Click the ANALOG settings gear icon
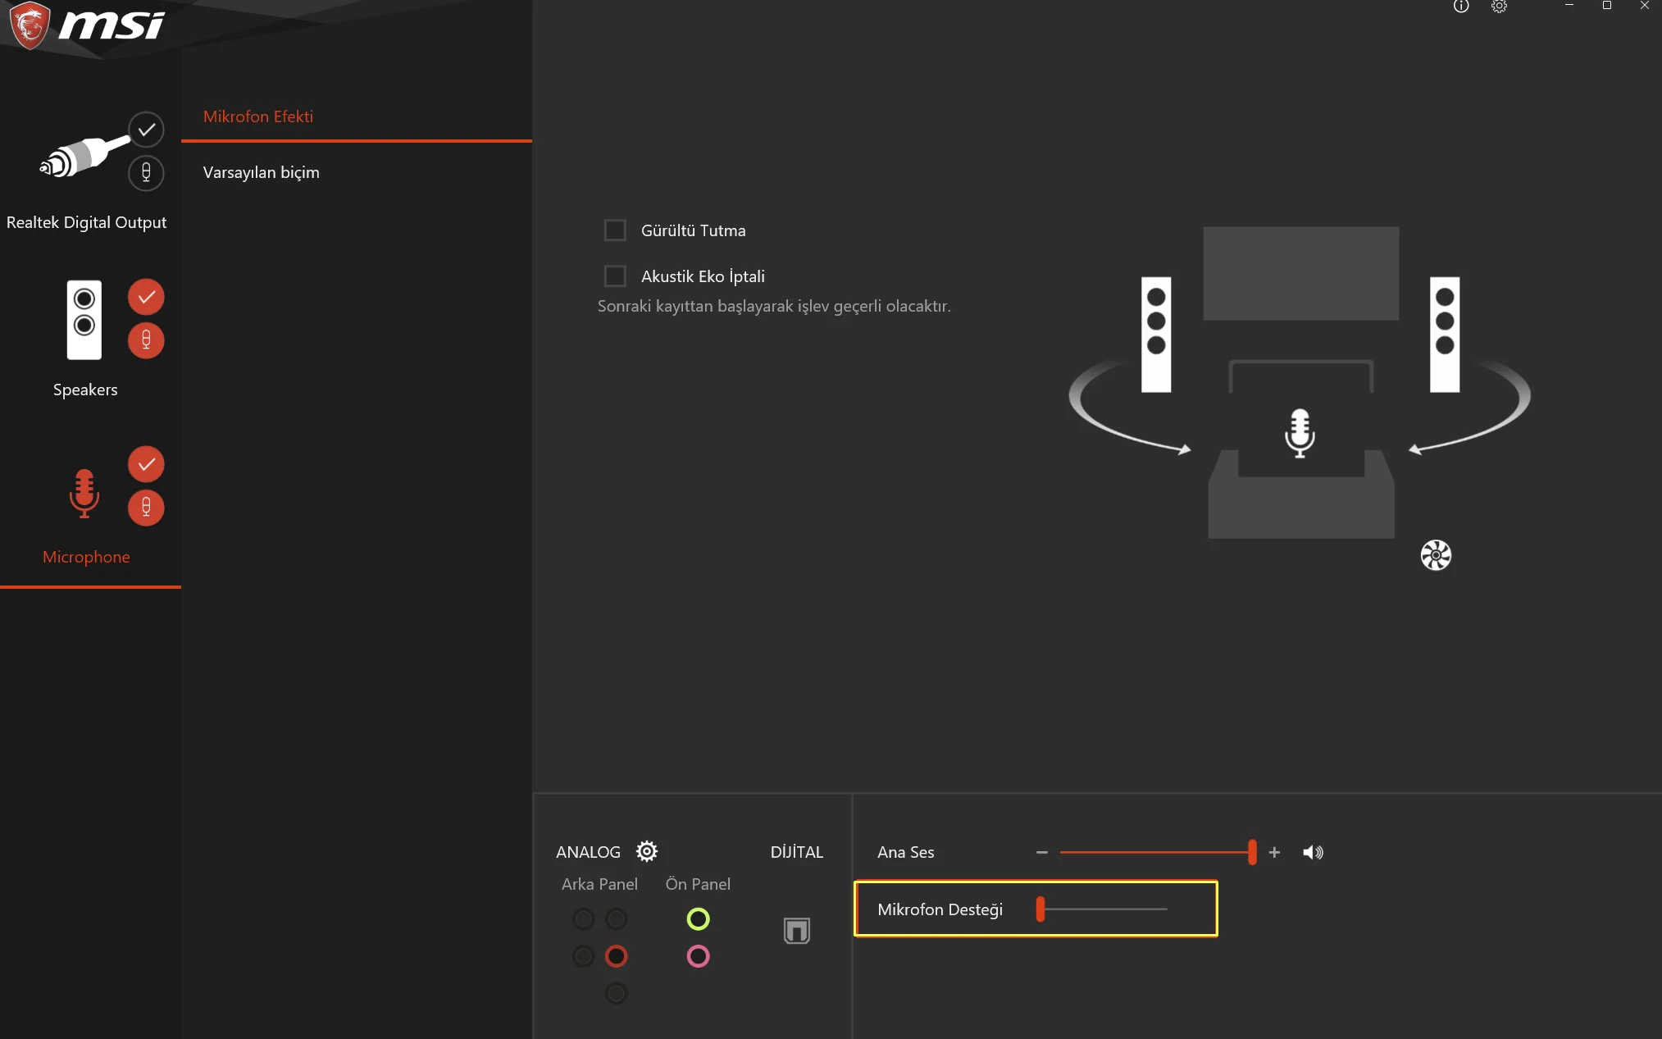Viewport: 1662px width, 1039px height. point(647,851)
